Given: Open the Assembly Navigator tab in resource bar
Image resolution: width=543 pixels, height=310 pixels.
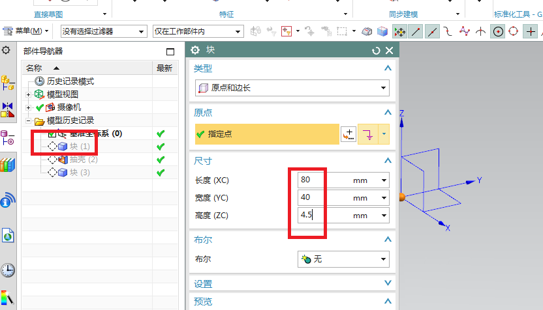Looking at the screenshot, I should (8, 83).
